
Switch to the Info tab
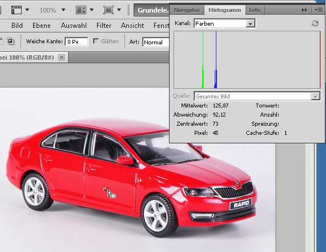pyautogui.click(x=255, y=10)
